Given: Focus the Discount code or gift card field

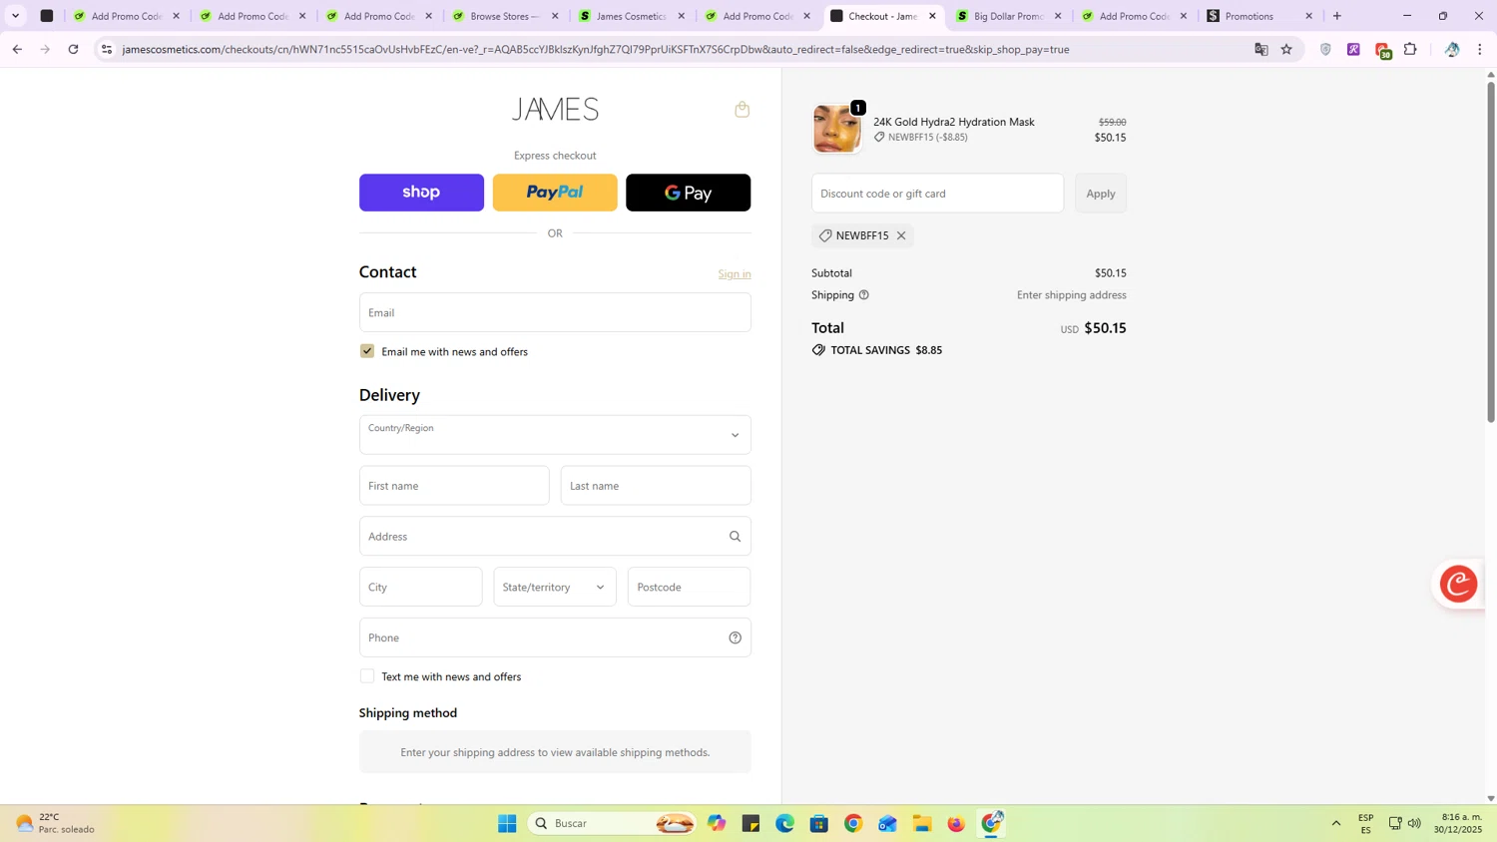Looking at the screenshot, I should point(938,194).
